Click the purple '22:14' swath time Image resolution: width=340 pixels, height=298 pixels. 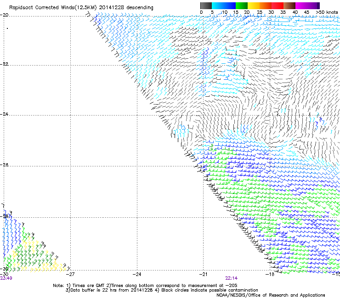coord(232,278)
